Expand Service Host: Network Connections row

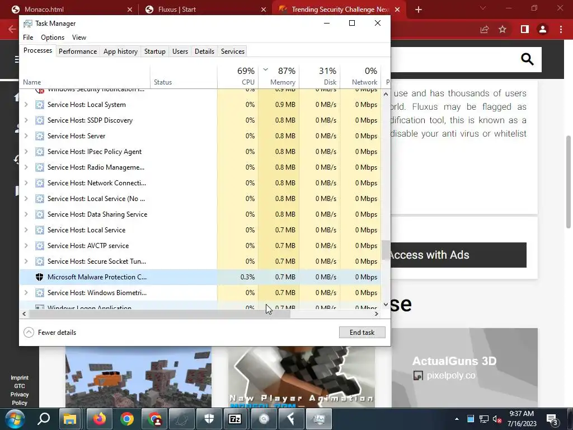[x=26, y=183]
